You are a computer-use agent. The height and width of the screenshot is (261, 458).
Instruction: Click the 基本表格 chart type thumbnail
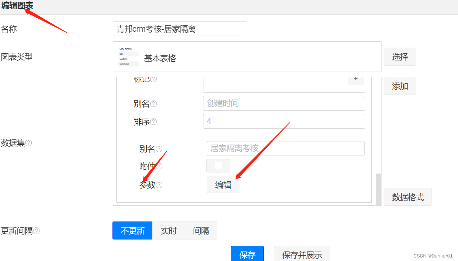pos(129,56)
